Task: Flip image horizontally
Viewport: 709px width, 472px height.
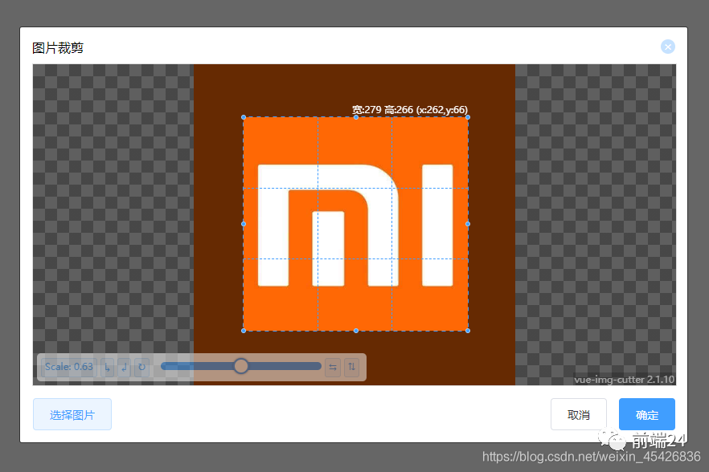Action: pos(333,367)
